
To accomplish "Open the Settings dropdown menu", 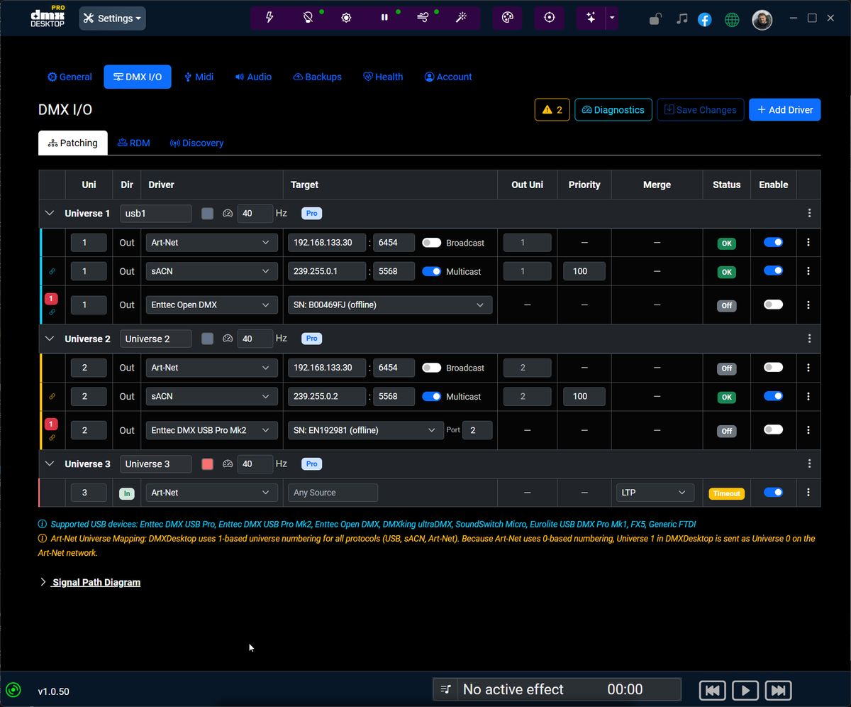I will tap(112, 18).
